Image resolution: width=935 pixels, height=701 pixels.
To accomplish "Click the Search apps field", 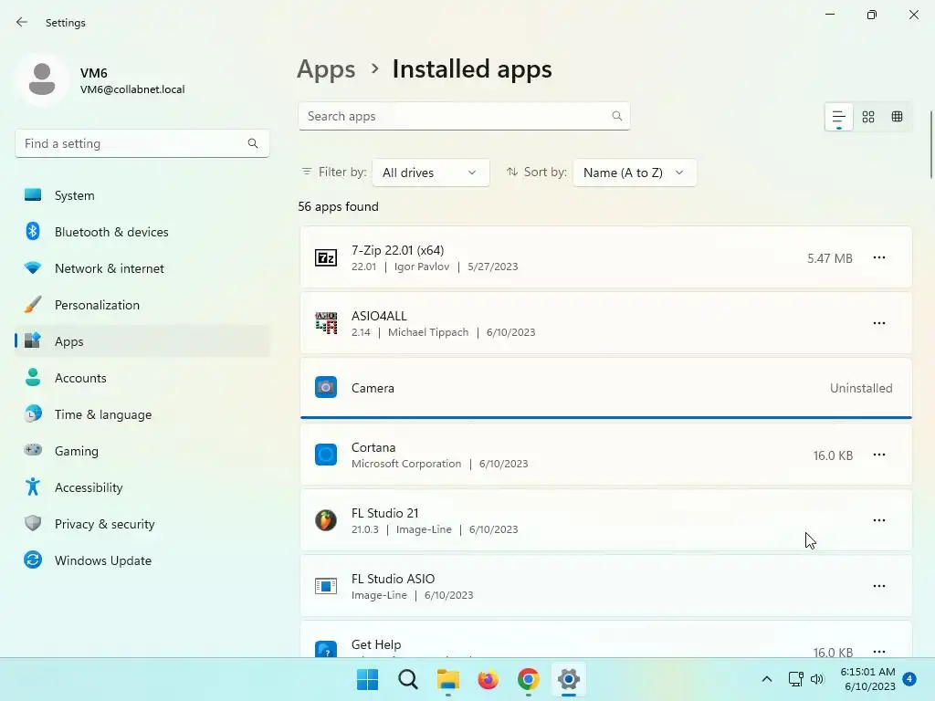I will [464, 116].
